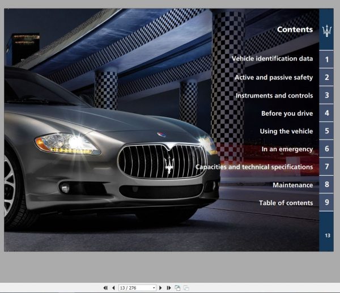Go to the previous page
The image size is (340, 293).
[x=113, y=288]
